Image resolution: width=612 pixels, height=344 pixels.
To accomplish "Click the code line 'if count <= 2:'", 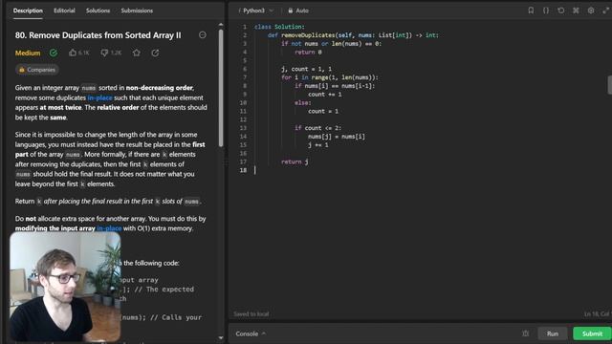I will 318,128.
